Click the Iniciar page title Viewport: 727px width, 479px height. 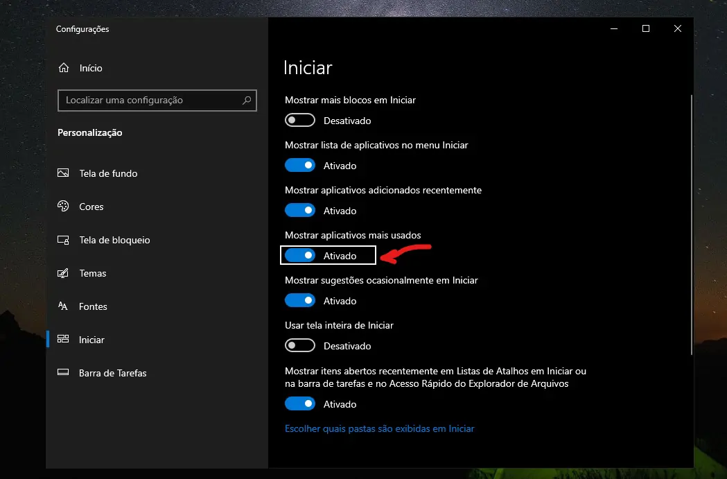point(308,68)
